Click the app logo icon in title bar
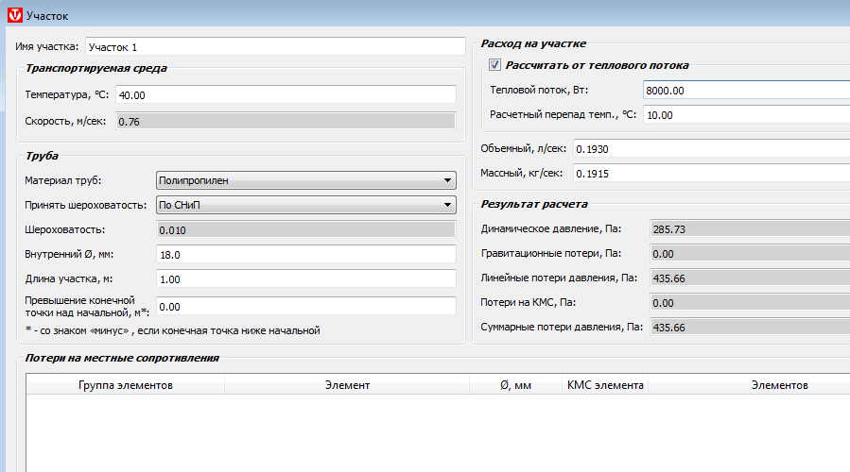 tap(13, 15)
